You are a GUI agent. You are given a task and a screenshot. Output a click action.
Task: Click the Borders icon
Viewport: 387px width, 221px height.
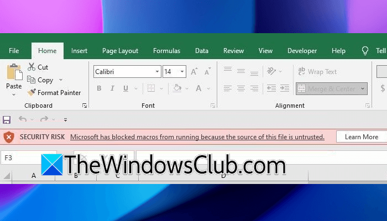[x=151, y=88]
